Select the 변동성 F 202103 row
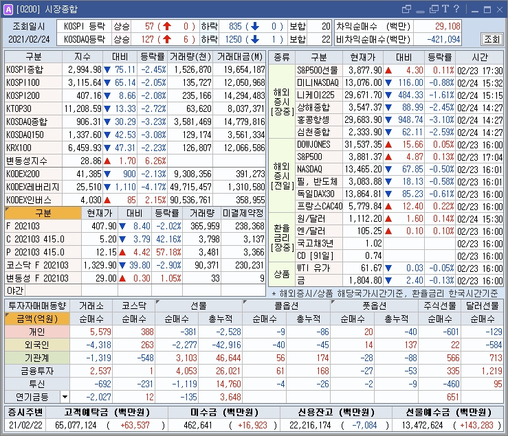508x436 pixels. pyautogui.click(x=135, y=278)
